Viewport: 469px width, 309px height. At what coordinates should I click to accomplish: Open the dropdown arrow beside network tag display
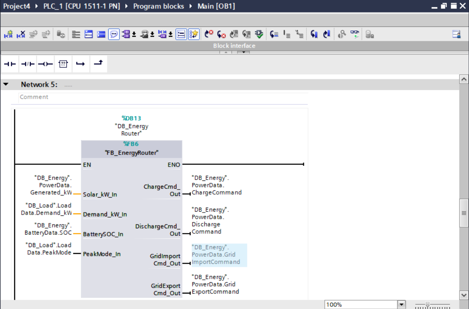click(171, 35)
